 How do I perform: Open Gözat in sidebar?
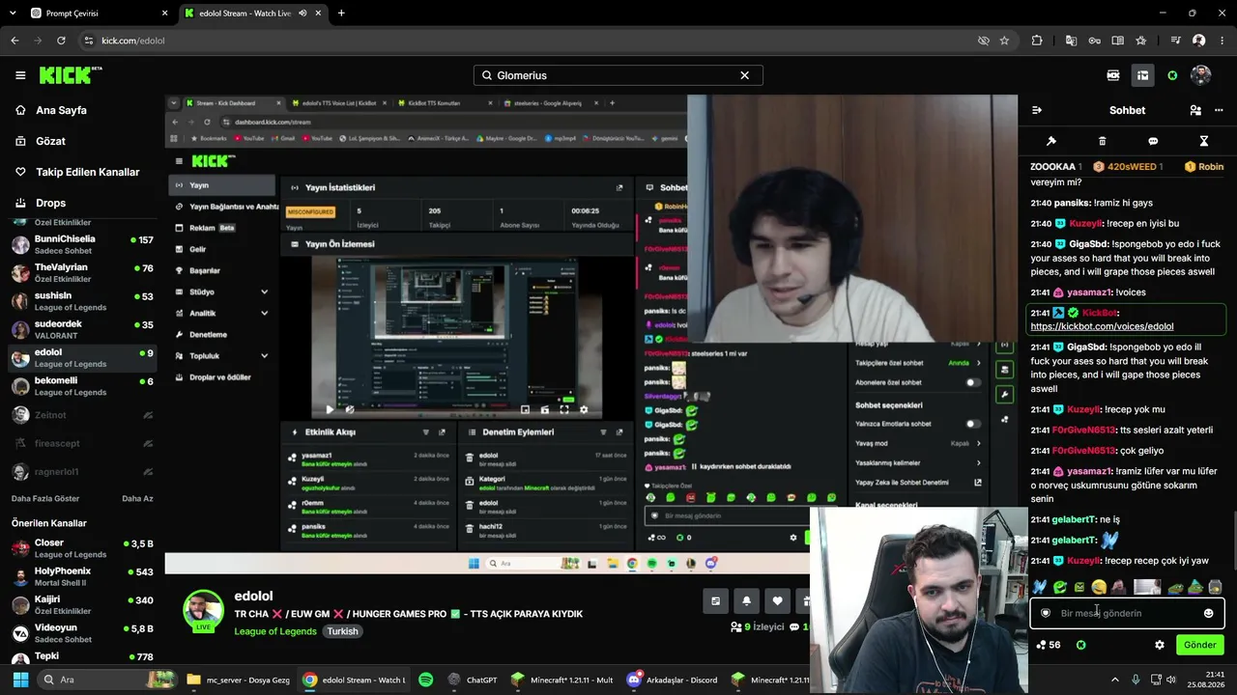(x=50, y=141)
